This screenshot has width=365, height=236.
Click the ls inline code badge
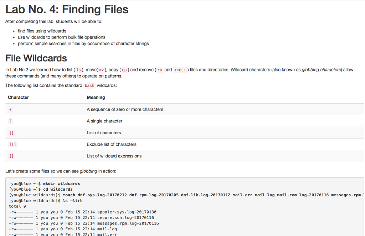click(78, 70)
